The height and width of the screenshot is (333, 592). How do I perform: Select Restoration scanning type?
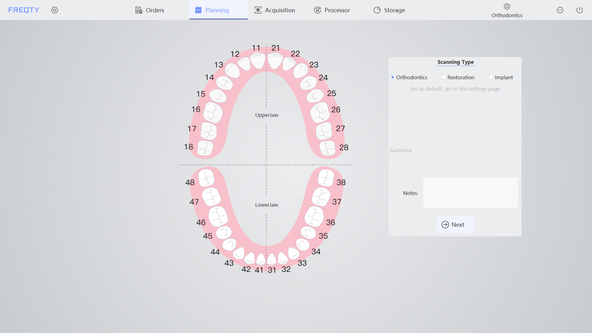pyautogui.click(x=443, y=77)
